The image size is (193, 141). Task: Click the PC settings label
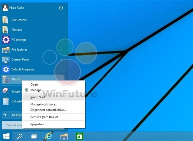(19, 40)
